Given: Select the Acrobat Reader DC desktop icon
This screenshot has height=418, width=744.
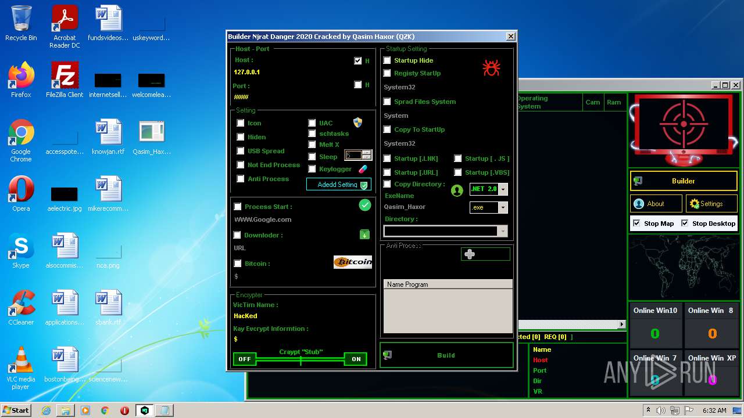Looking at the screenshot, I should [x=65, y=27].
